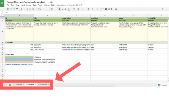The height and width of the screenshot is (112, 169).
Task: Click the Merge cells icon
Action: (x=83, y=9)
